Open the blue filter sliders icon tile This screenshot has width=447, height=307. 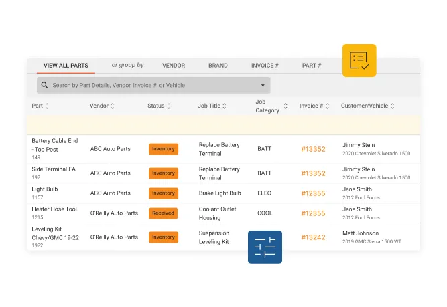pyautogui.click(x=265, y=247)
